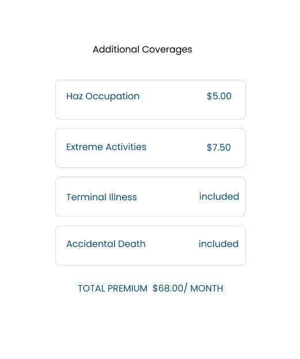The image size is (300, 359).
Task: Click the Accidental Death label text
Action: point(106,244)
